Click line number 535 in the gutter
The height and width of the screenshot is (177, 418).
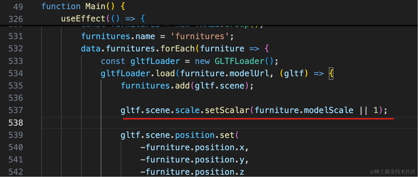coord(15,86)
